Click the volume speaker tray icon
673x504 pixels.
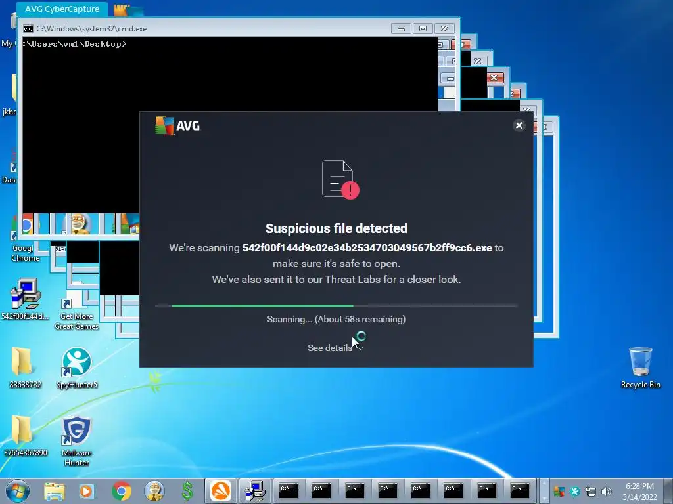(607, 492)
